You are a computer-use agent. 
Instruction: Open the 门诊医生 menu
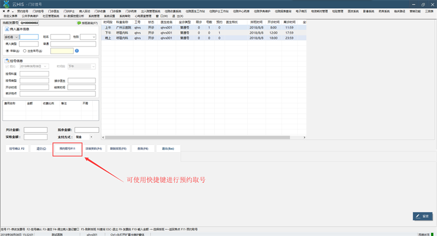[54, 11]
